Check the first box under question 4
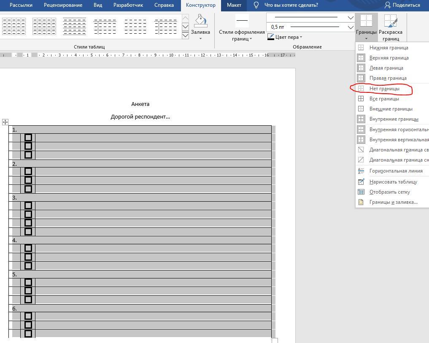Viewport: 429px width, 343px height. pyautogui.click(x=28, y=248)
